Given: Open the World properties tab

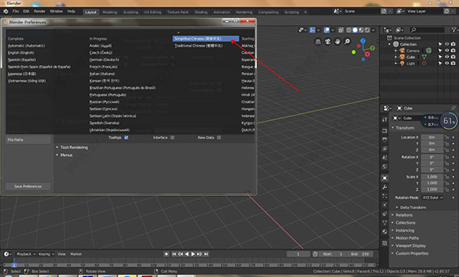Looking at the screenshot, I should click(385, 167).
